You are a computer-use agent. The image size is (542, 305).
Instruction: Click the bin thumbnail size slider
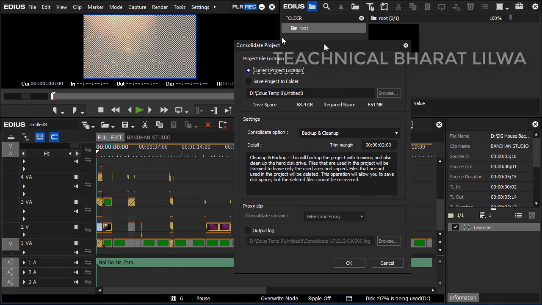click(x=511, y=18)
